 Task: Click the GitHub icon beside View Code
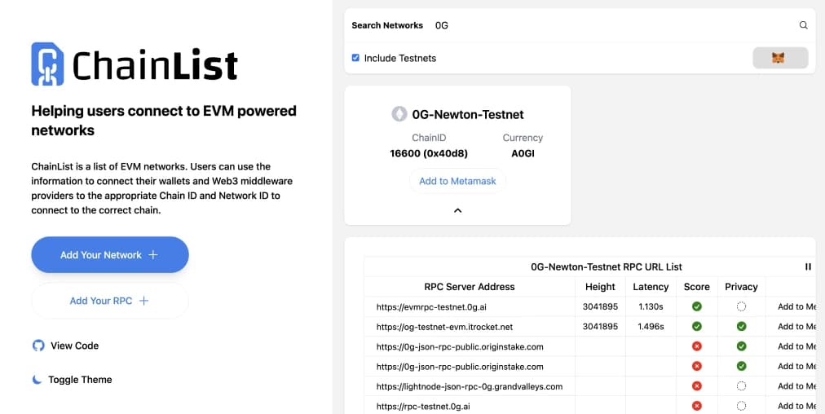pyautogui.click(x=38, y=346)
